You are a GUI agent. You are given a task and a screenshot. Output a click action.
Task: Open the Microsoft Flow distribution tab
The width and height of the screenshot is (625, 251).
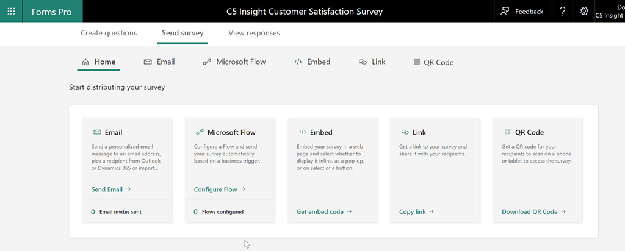[x=234, y=62]
